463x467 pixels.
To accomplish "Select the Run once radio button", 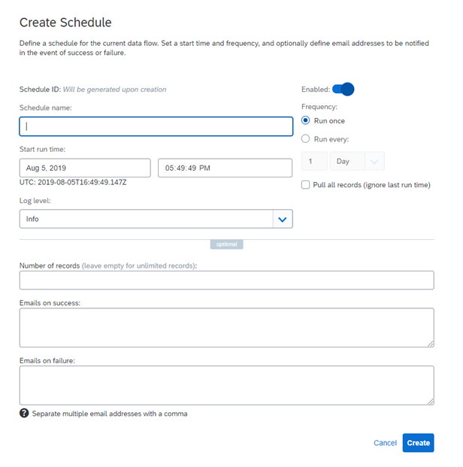I will [305, 120].
